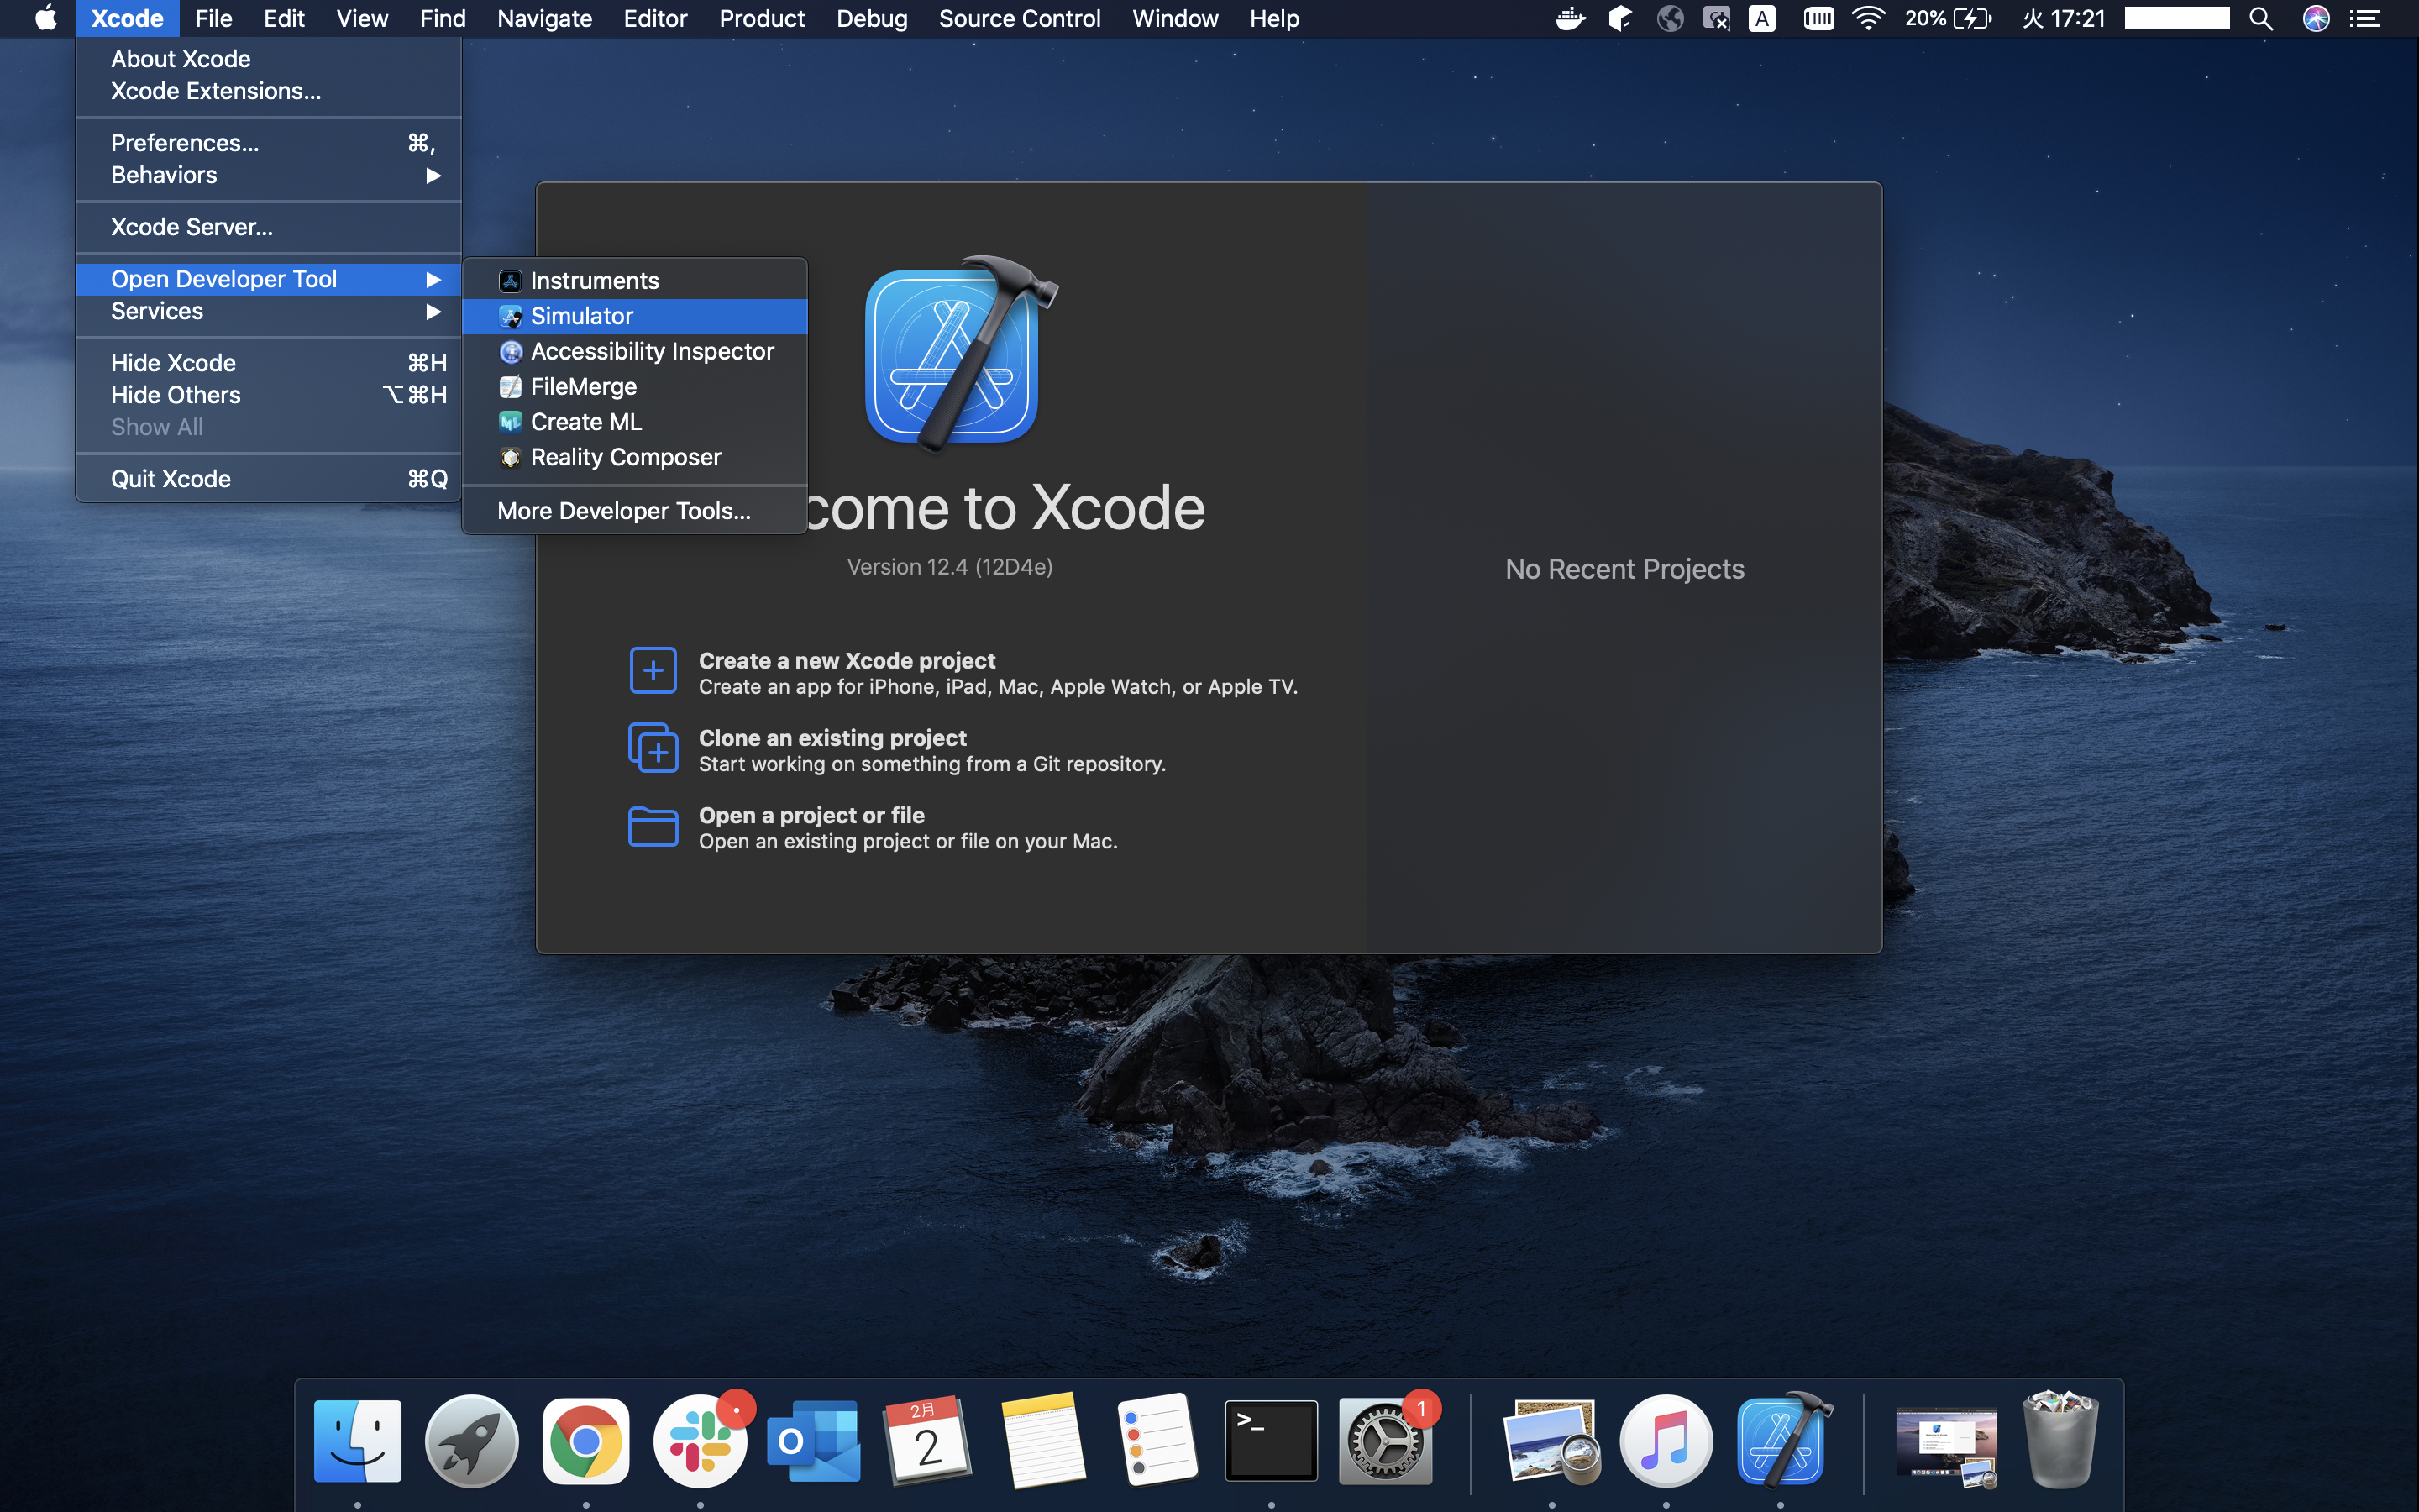2419x1512 pixels.
Task: Open the Find menu
Action: click(x=443, y=18)
